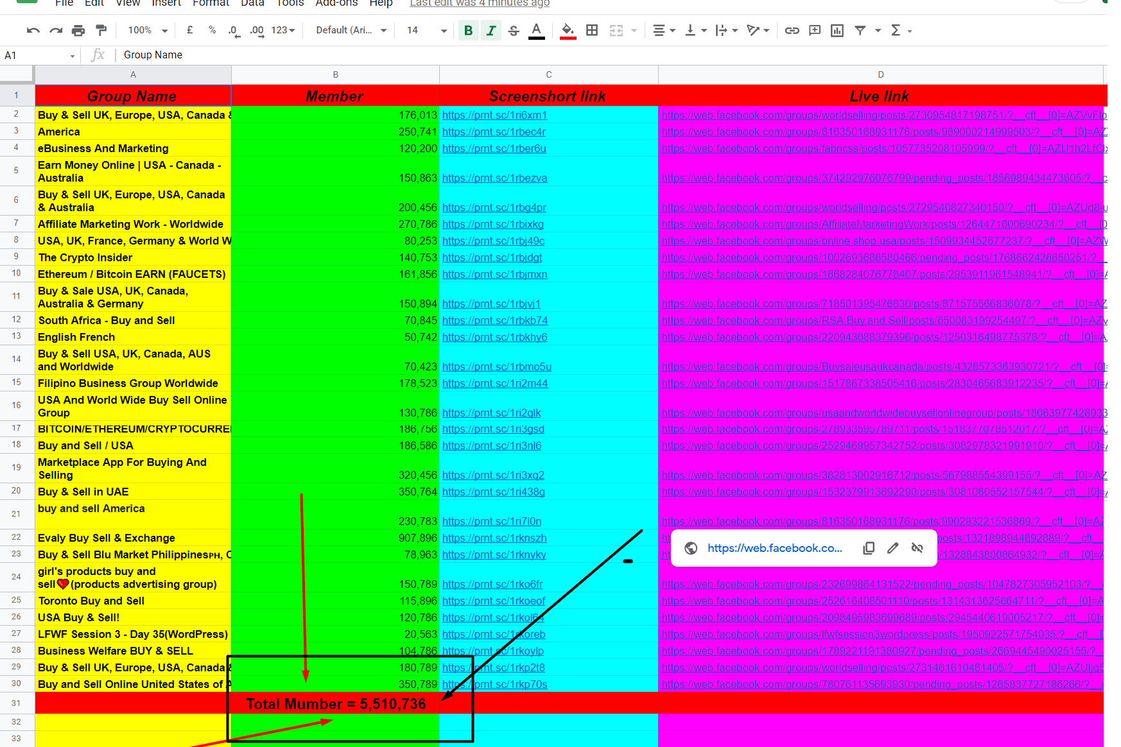The image size is (1121, 747).
Task: Open link https://prnt.sc/1rbkb74
Action: 495,320
